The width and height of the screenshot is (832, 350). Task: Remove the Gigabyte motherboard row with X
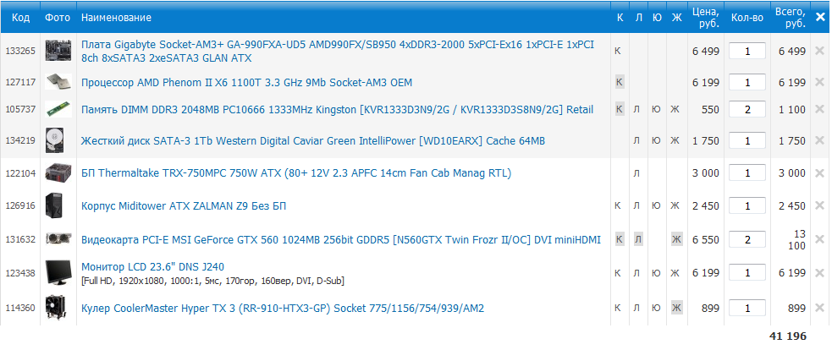pos(818,51)
